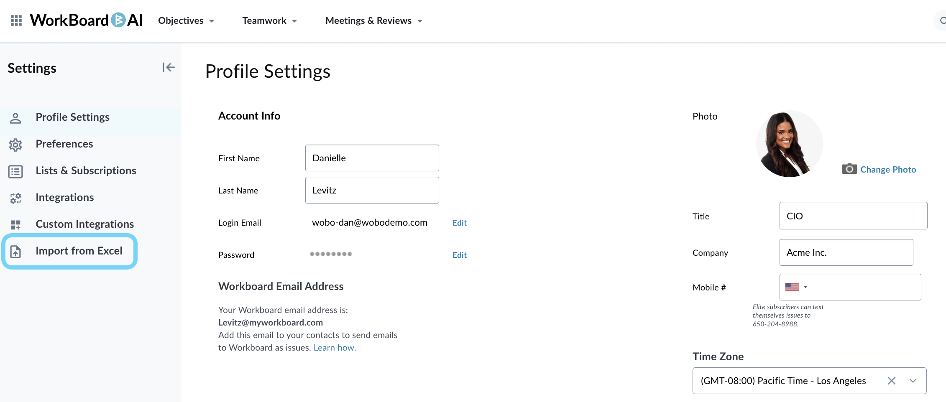
Task: Focus the Last Name field
Action: click(372, 190)
